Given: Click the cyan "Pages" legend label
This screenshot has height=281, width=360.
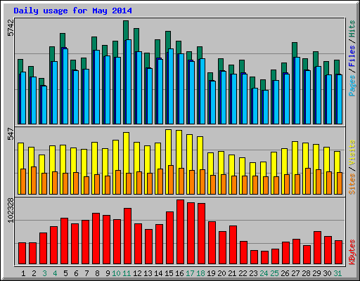Looking at the screenshot, I should click(352, 86).
